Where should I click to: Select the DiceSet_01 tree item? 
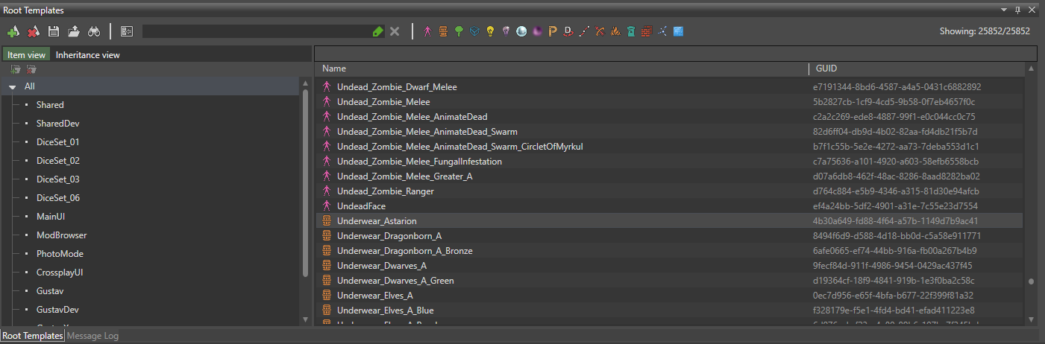click(x=57, y=142)
